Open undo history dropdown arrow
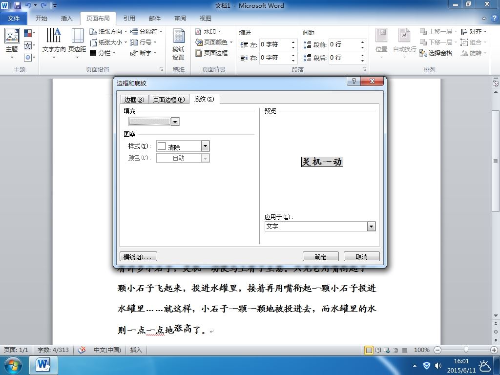 coord(35,5)
